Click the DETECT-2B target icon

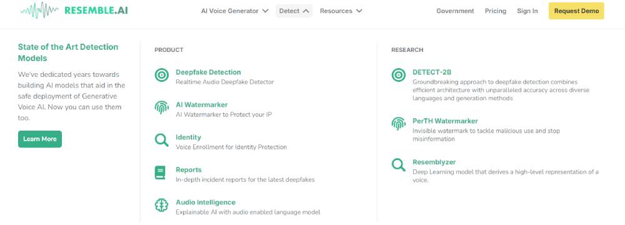pos(398,75)
